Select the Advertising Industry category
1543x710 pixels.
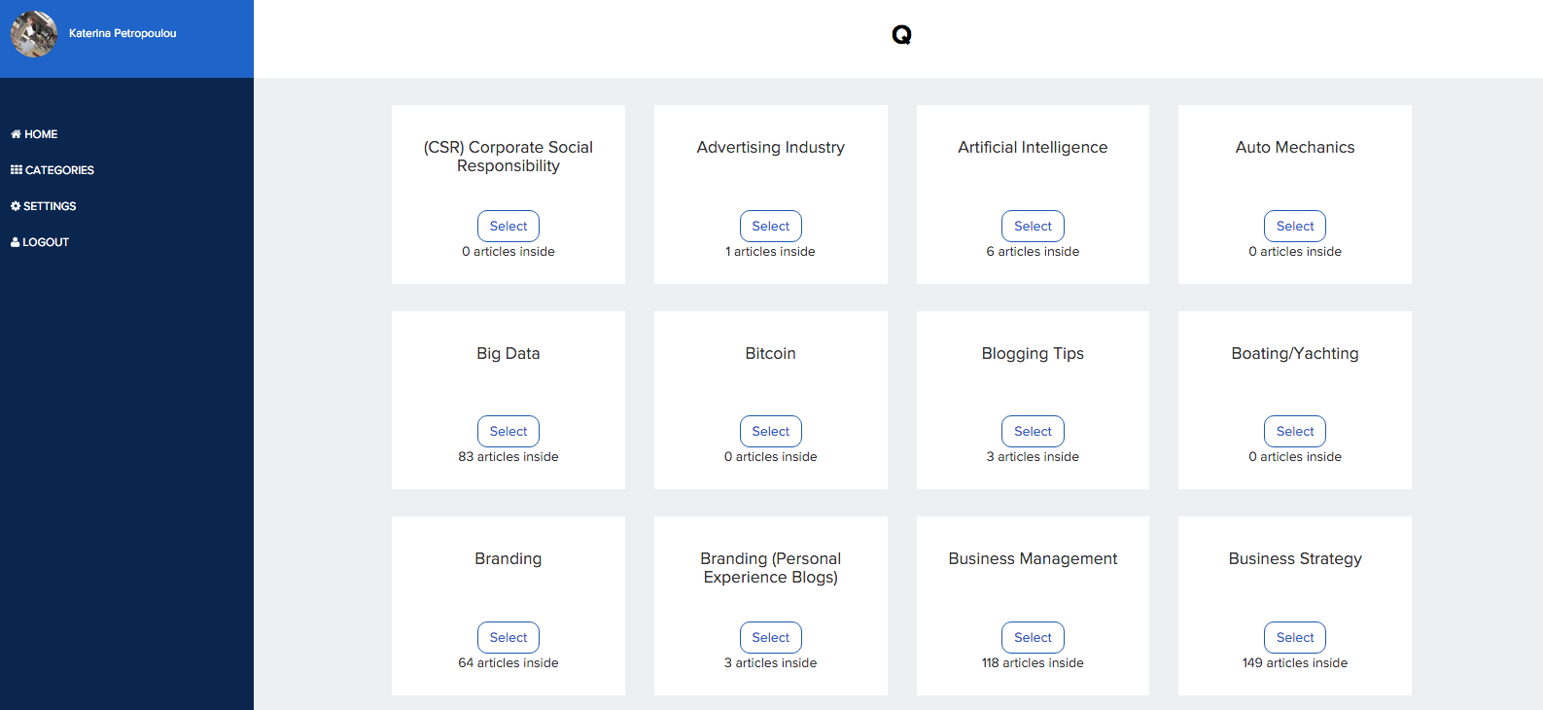(x=771, y=226)
